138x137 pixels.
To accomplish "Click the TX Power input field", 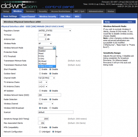I will (x=42, y=35).
